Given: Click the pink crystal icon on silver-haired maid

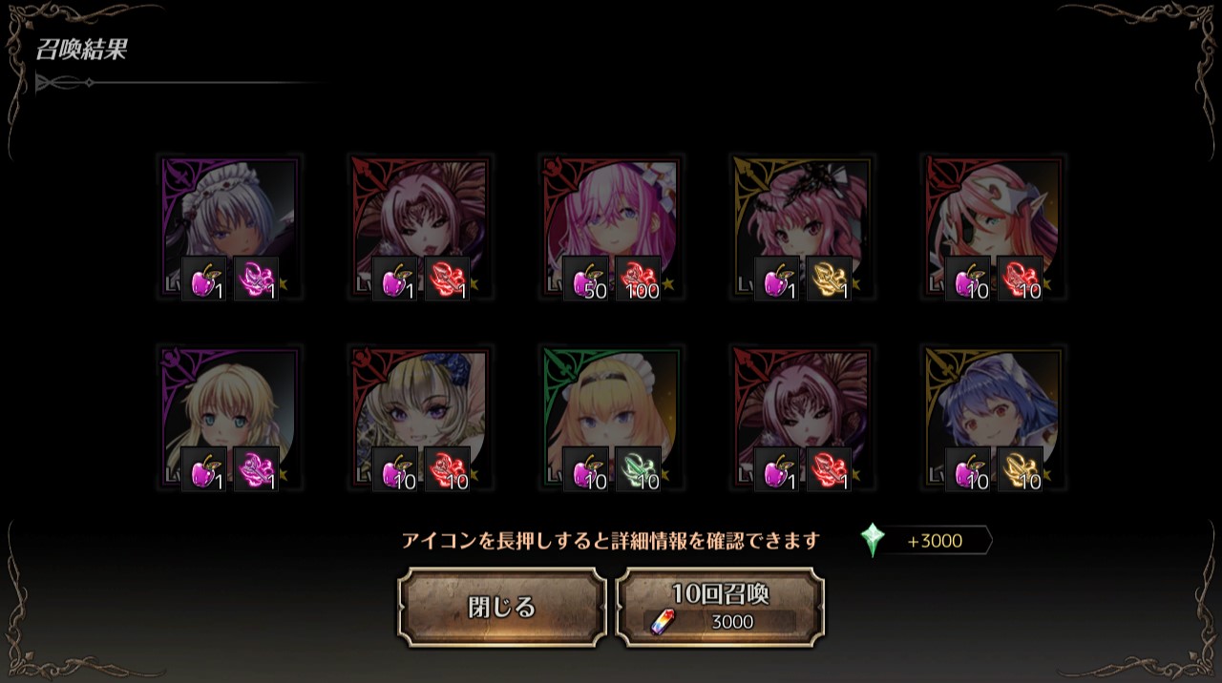Looking at the screenshot, I should point(256,279).
